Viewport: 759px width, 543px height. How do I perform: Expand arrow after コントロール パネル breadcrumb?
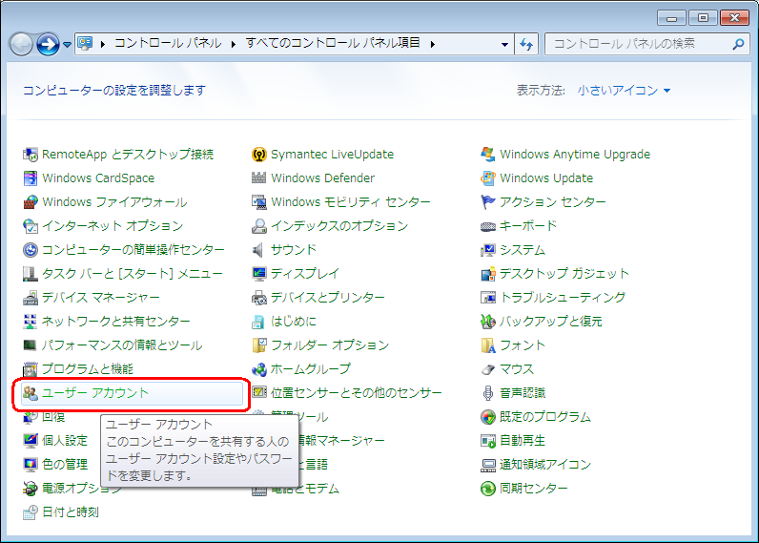pos(234,45)
